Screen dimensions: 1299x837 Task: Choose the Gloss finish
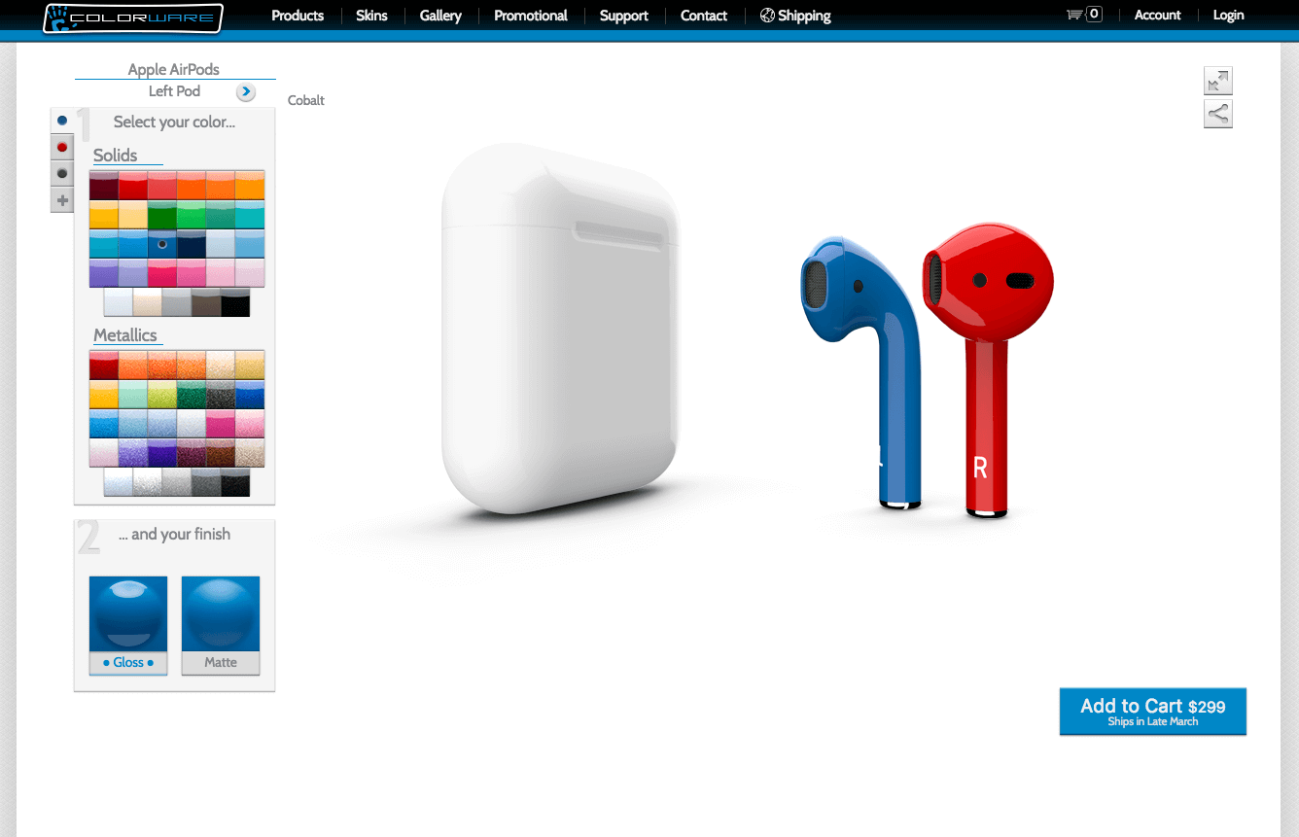point(128,625)
